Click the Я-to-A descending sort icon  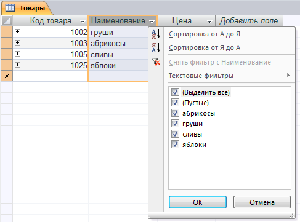coord(156,47)
